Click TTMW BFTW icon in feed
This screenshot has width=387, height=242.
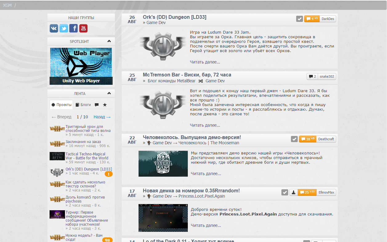coord(57,156)
